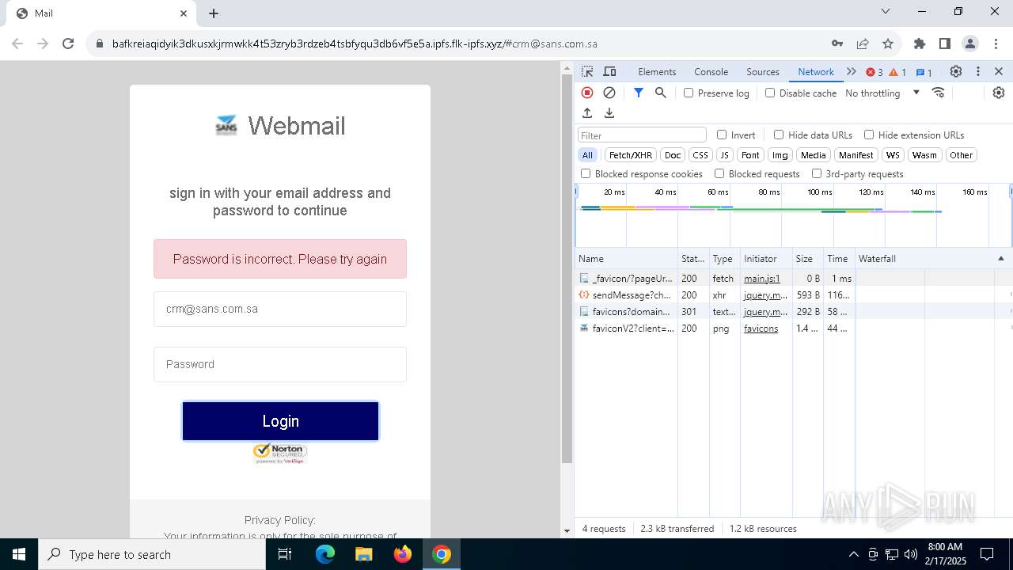The height and width of the screenshot is (570, 1013).
Task: Open Firefox from taskbar
Action: 402,554
